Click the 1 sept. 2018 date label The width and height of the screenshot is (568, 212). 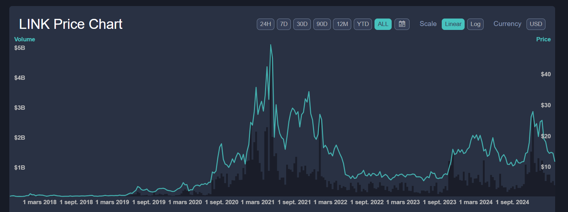[x=76, y=202]
